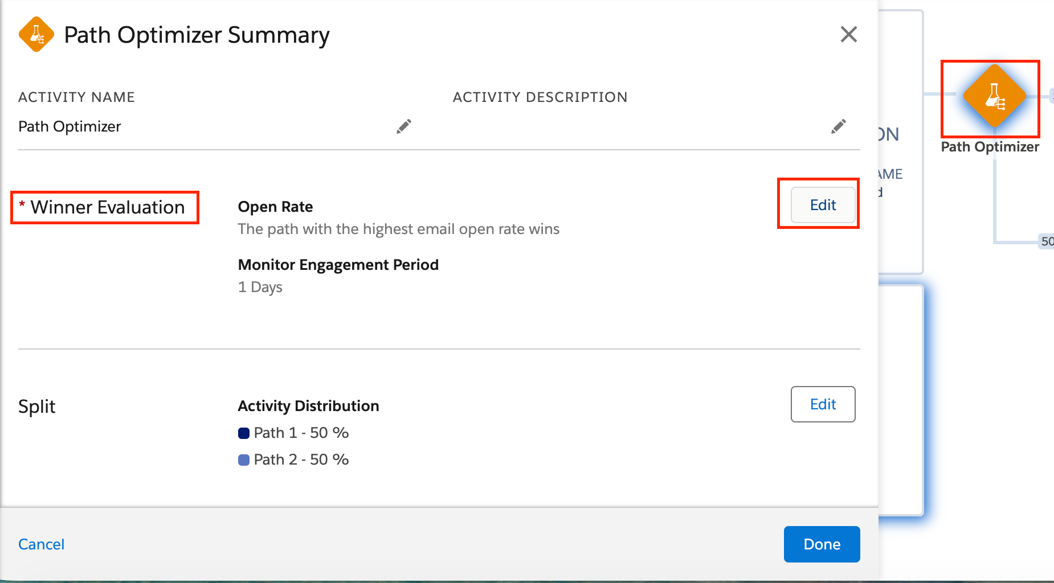Edit the activity name with pencil icon
The width and height of the screenshot is (1054, 583).
click(404, 126)
